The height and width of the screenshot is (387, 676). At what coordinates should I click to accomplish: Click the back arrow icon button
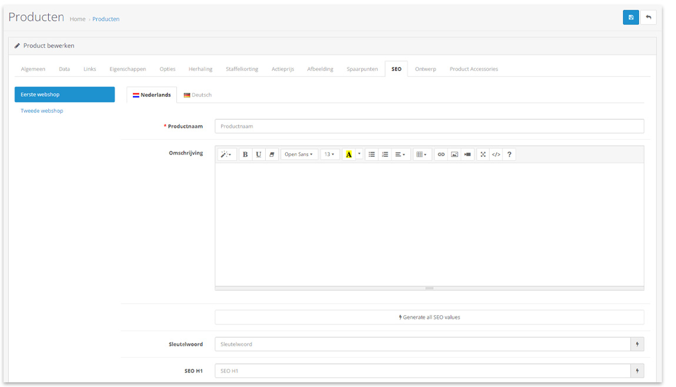click(x=648, y=18)
